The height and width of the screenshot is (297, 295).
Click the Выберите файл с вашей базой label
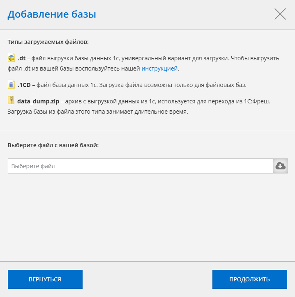coord(53,145)
